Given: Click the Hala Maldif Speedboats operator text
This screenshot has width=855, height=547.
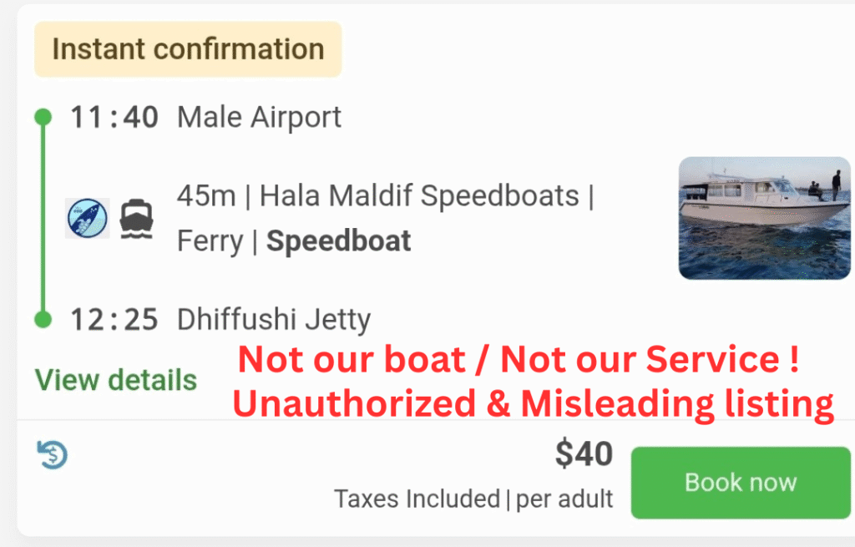Looking at the screenshot, I should 419,196.
